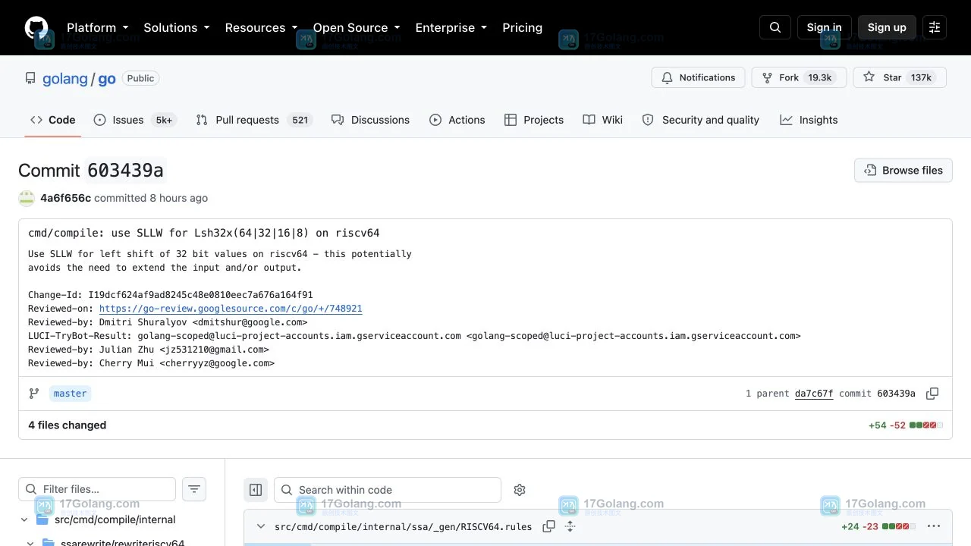Click inside the Search within code field
Viewport: 971px width, 546px height.
pyautogui.click(x=388, y=490)
